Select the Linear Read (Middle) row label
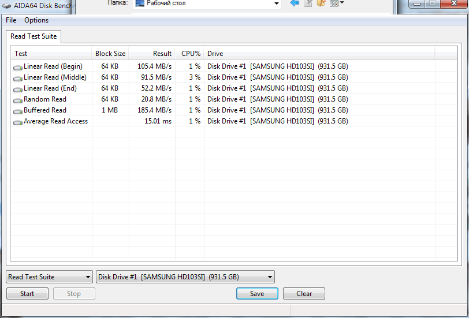Screen dimensions: 469x318 pyautogui.click(x=55, y=77)
